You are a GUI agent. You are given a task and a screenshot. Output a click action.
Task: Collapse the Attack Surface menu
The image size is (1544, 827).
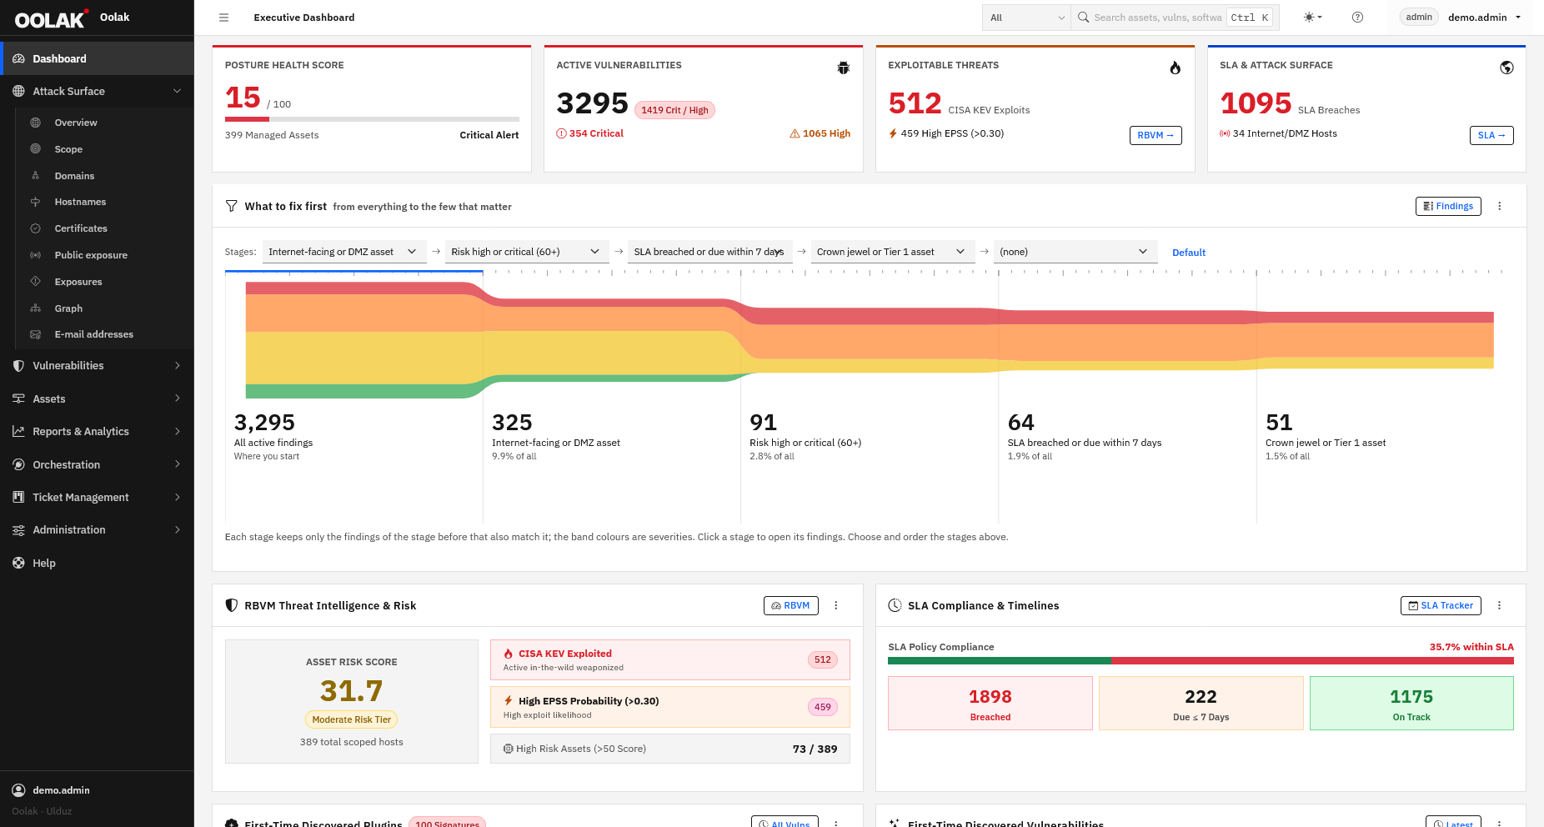[x=97, y=91]
